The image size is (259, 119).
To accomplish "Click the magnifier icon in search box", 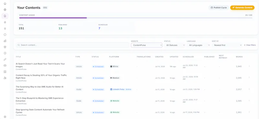I will pos(18,45).
